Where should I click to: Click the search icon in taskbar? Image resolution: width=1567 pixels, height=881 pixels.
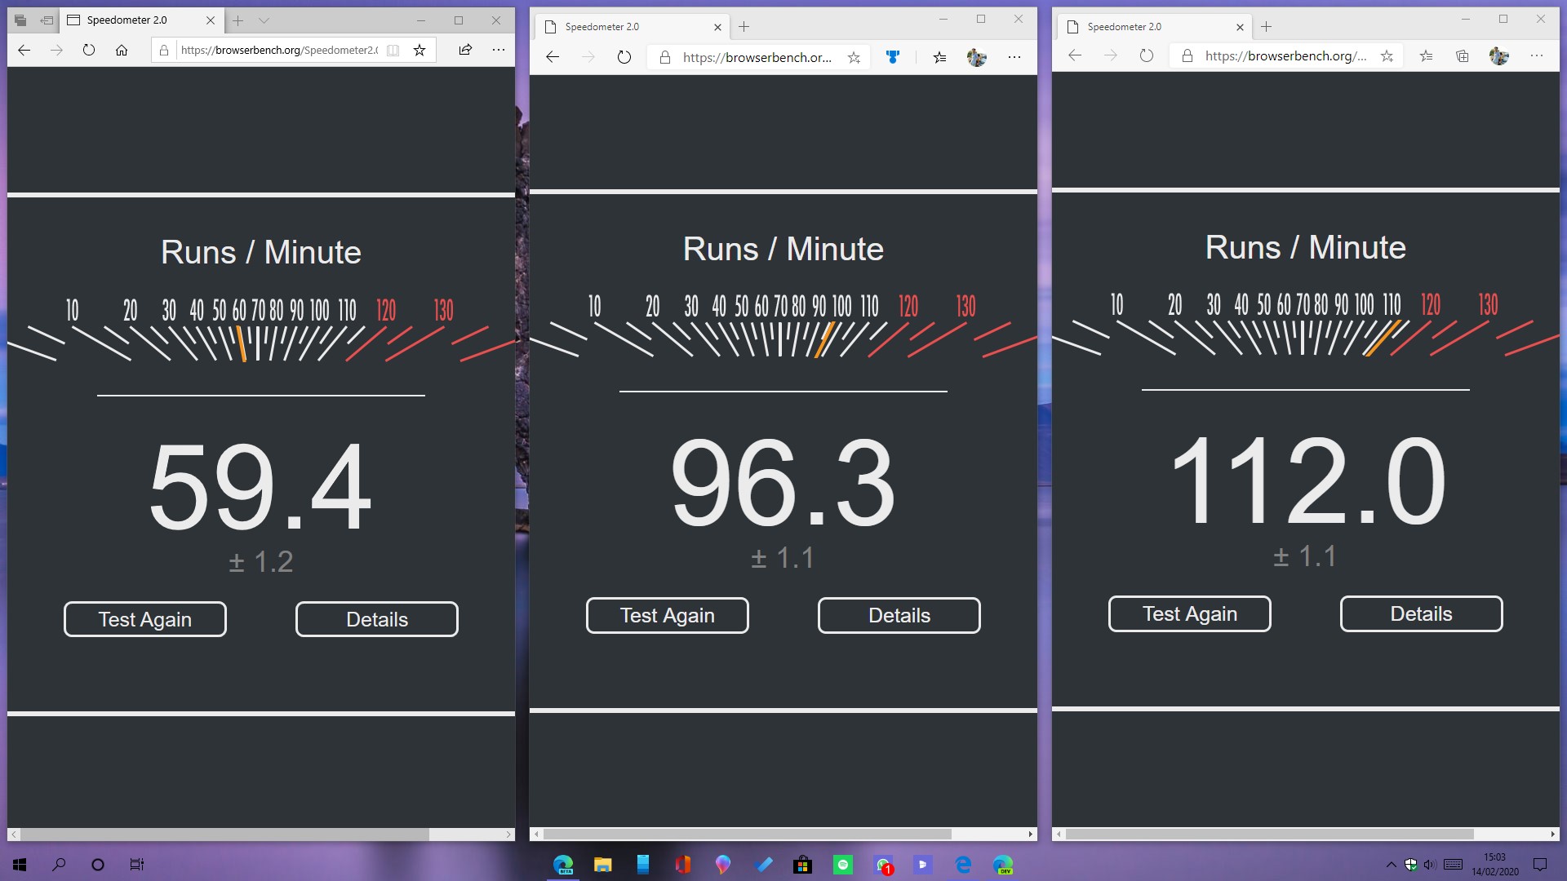[58, 864]
